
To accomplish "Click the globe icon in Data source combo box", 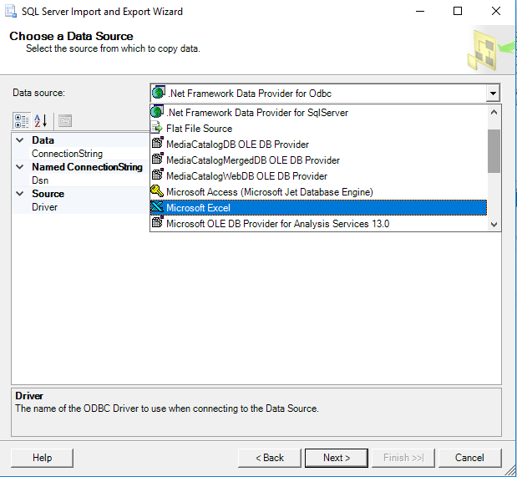I will [x=158, y=93].
